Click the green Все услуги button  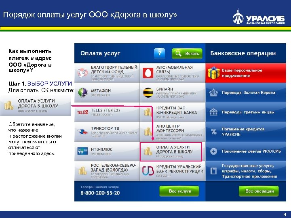179,191
